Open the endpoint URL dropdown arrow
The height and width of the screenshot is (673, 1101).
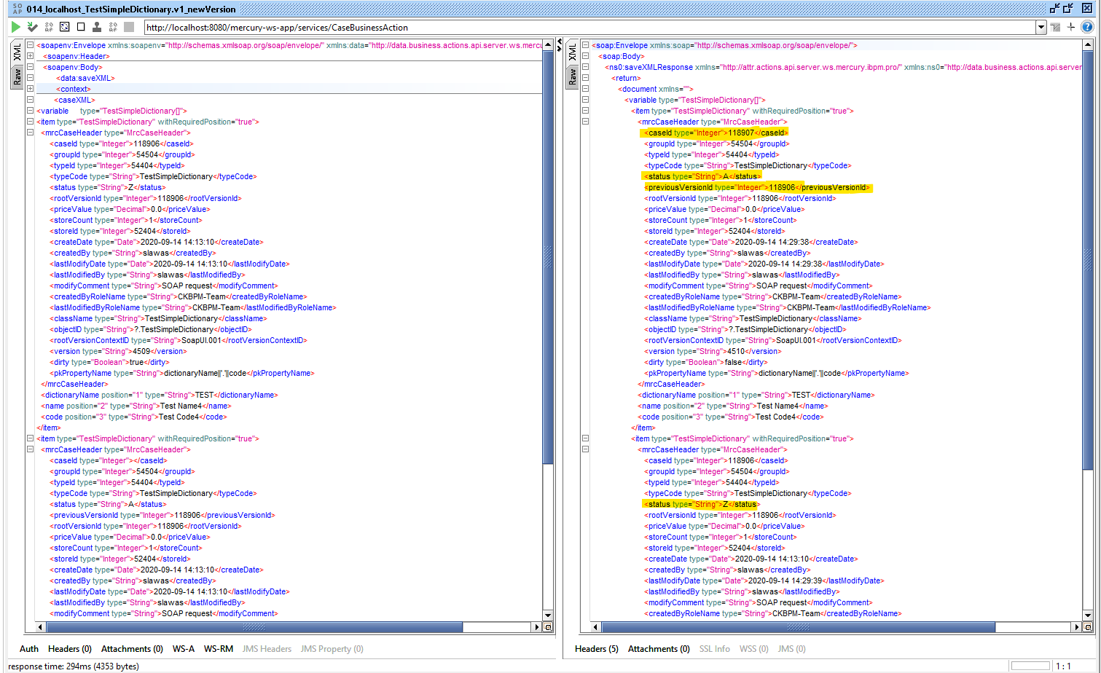click(x=1041, y=28)
